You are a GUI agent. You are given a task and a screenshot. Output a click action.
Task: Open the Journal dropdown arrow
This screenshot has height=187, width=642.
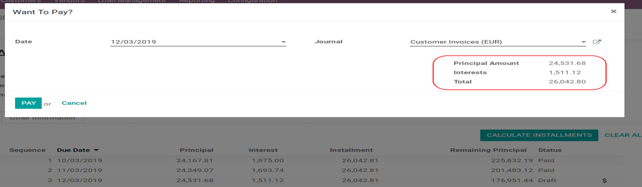(583, 42)
